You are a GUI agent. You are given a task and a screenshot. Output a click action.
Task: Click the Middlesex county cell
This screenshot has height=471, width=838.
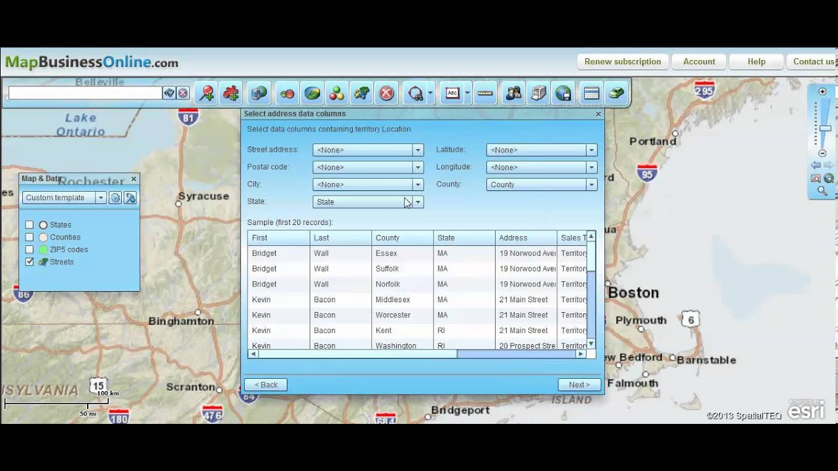click(402, 300)
